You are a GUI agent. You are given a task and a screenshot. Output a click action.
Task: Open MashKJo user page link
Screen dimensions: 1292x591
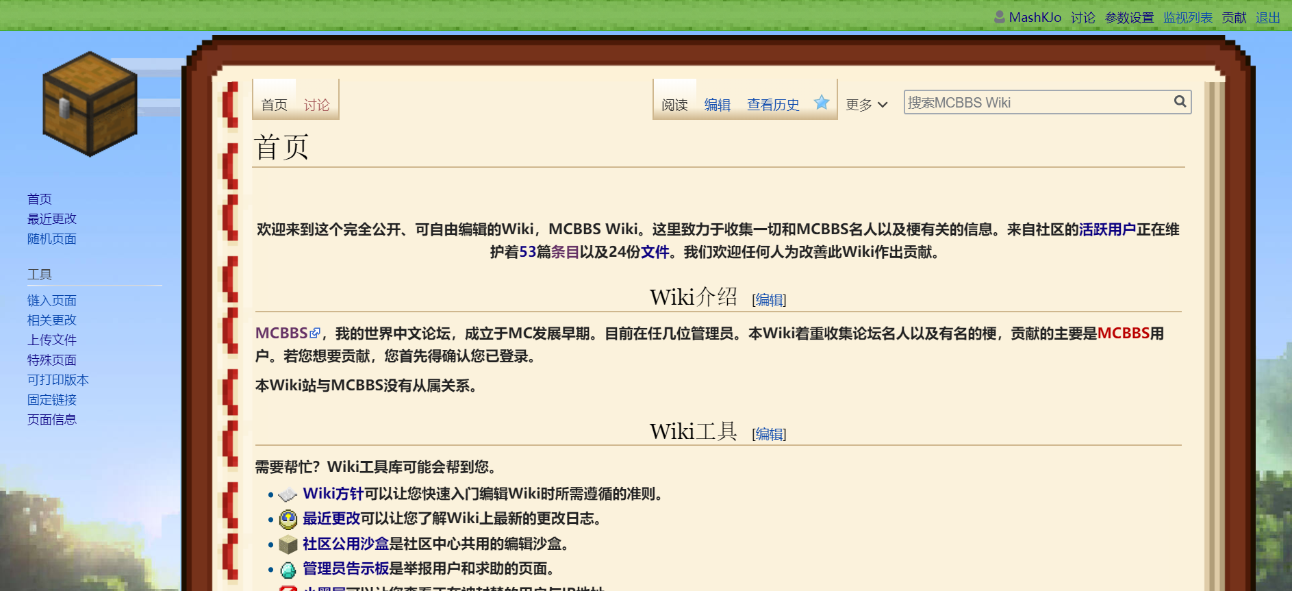[1035, 17]
